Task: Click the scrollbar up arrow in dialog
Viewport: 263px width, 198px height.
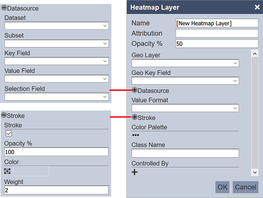Action: [x=255, y=54]
